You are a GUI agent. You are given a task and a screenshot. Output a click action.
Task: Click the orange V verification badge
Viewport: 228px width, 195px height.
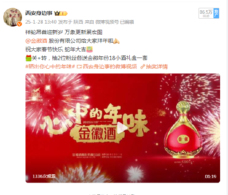tap(19, 24)
